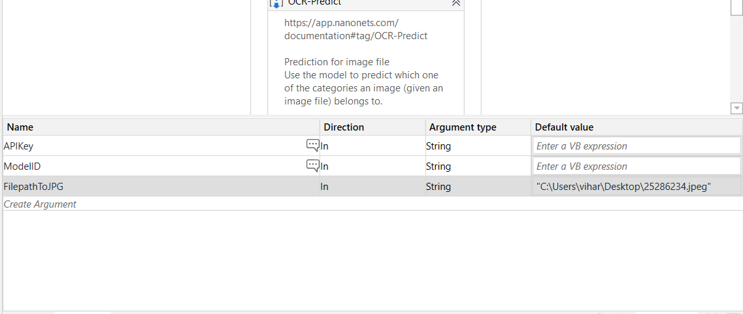Screen dimensions: 743x314
Task: Open the APIKey direction dropdown
Action: (x=372, y=146)
